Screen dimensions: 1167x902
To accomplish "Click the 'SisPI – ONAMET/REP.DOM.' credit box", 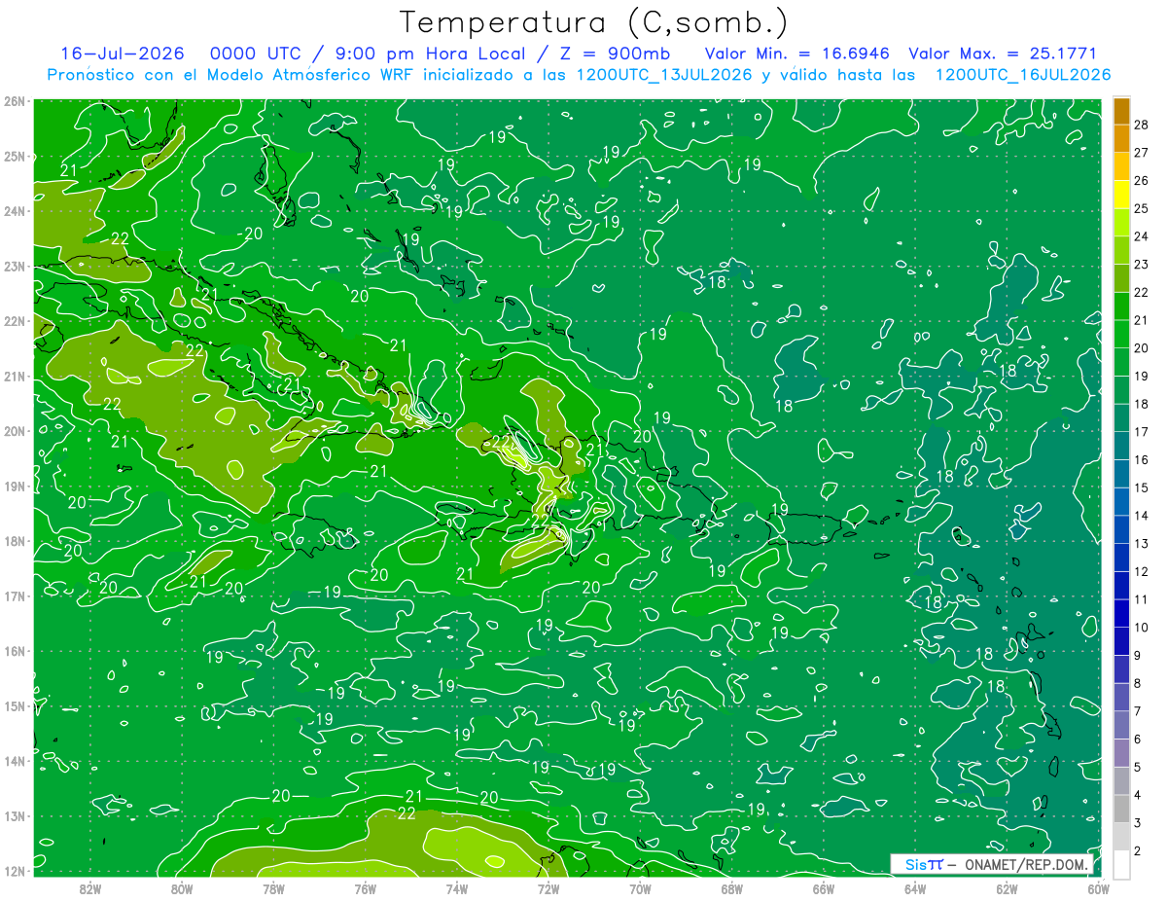I will pyautogui.click(x=992, y=864).
